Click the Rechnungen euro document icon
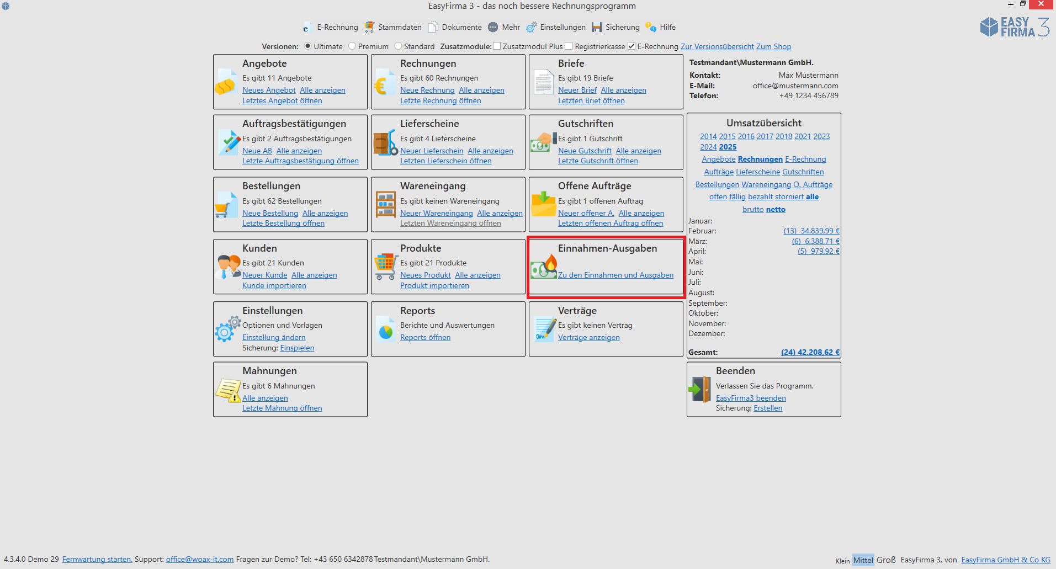The height and width of the screenshot is (569, 1056). pos(384,83)
